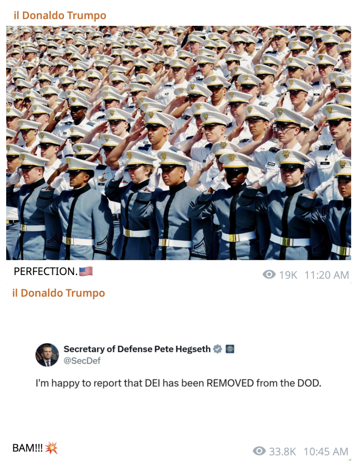The height and width of the screenshot is (464, 357).
Task: Click the 11:20 AM timestamp
Action: click(x=326, y=275)
